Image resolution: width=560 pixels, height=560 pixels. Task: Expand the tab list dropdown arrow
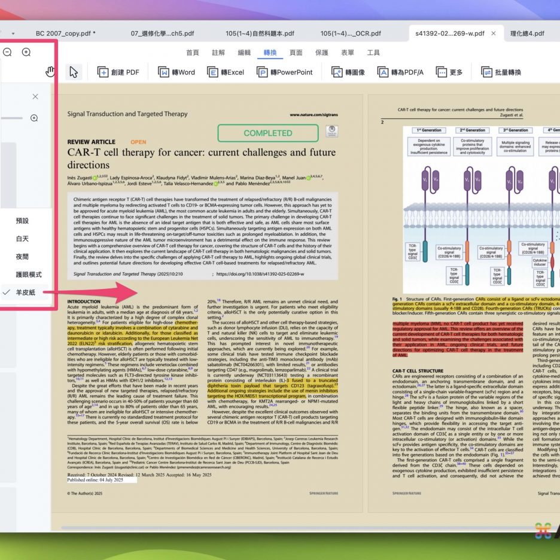pyautogui.click(x=13, y=34)
